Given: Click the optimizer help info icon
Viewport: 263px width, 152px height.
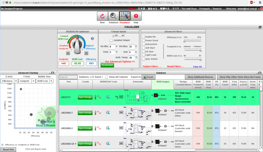Looking at the screenshot, I should (93, 39).
